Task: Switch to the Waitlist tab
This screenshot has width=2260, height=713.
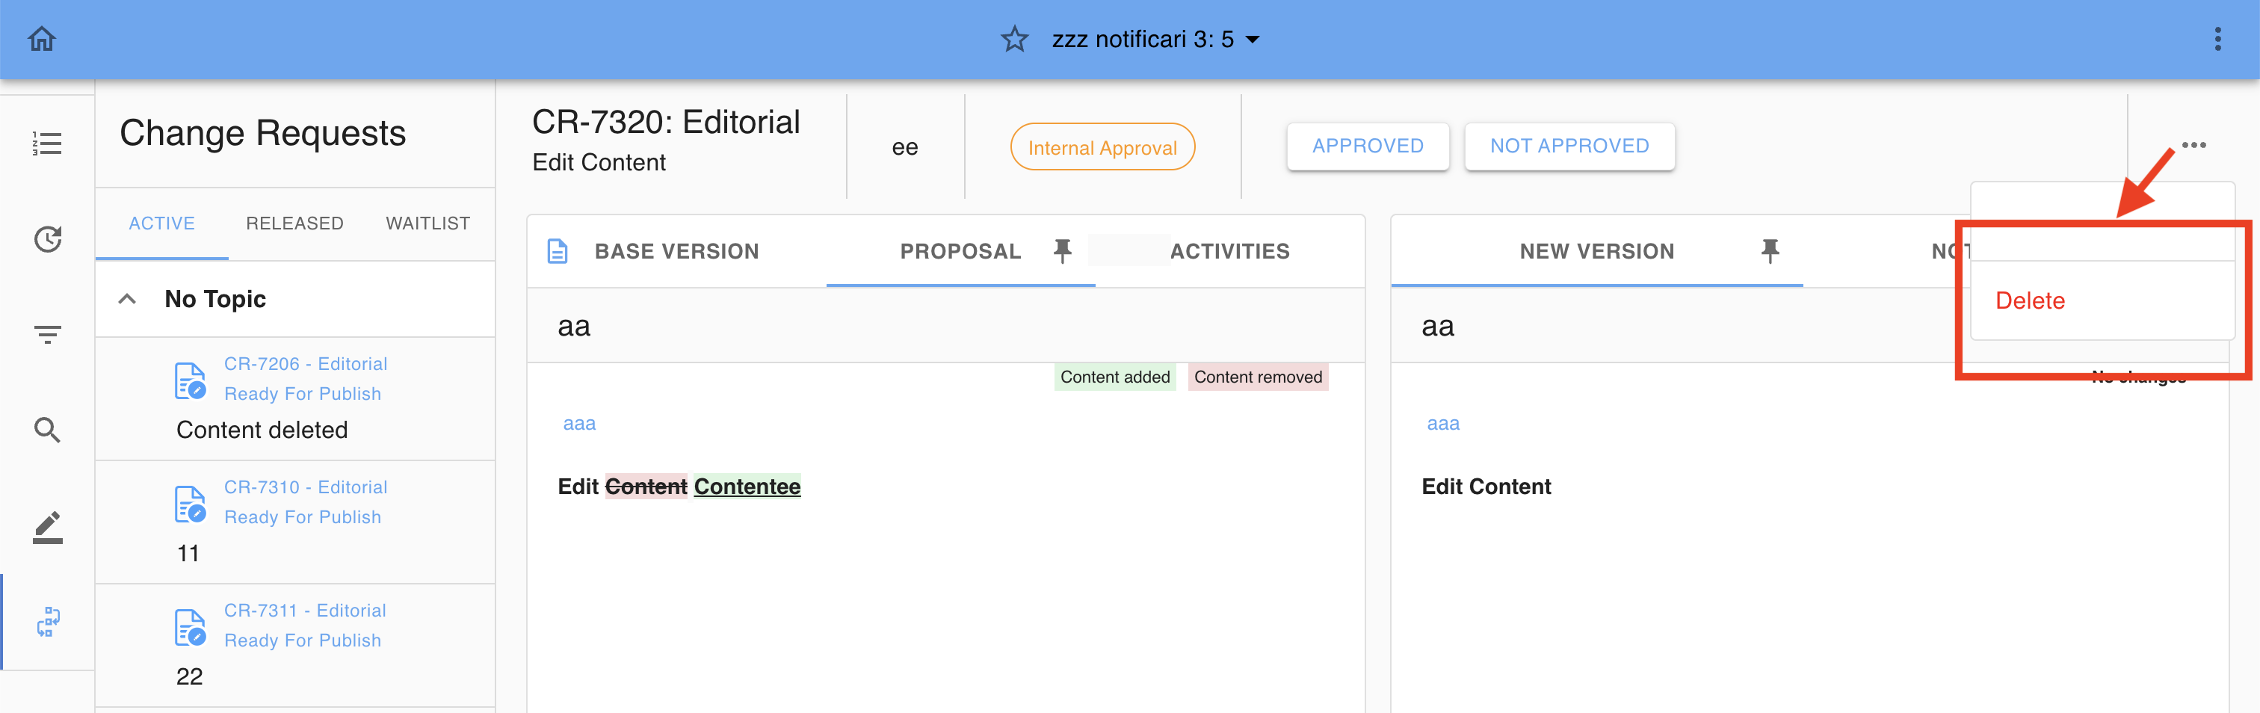Action: click(x=427, y=223)
